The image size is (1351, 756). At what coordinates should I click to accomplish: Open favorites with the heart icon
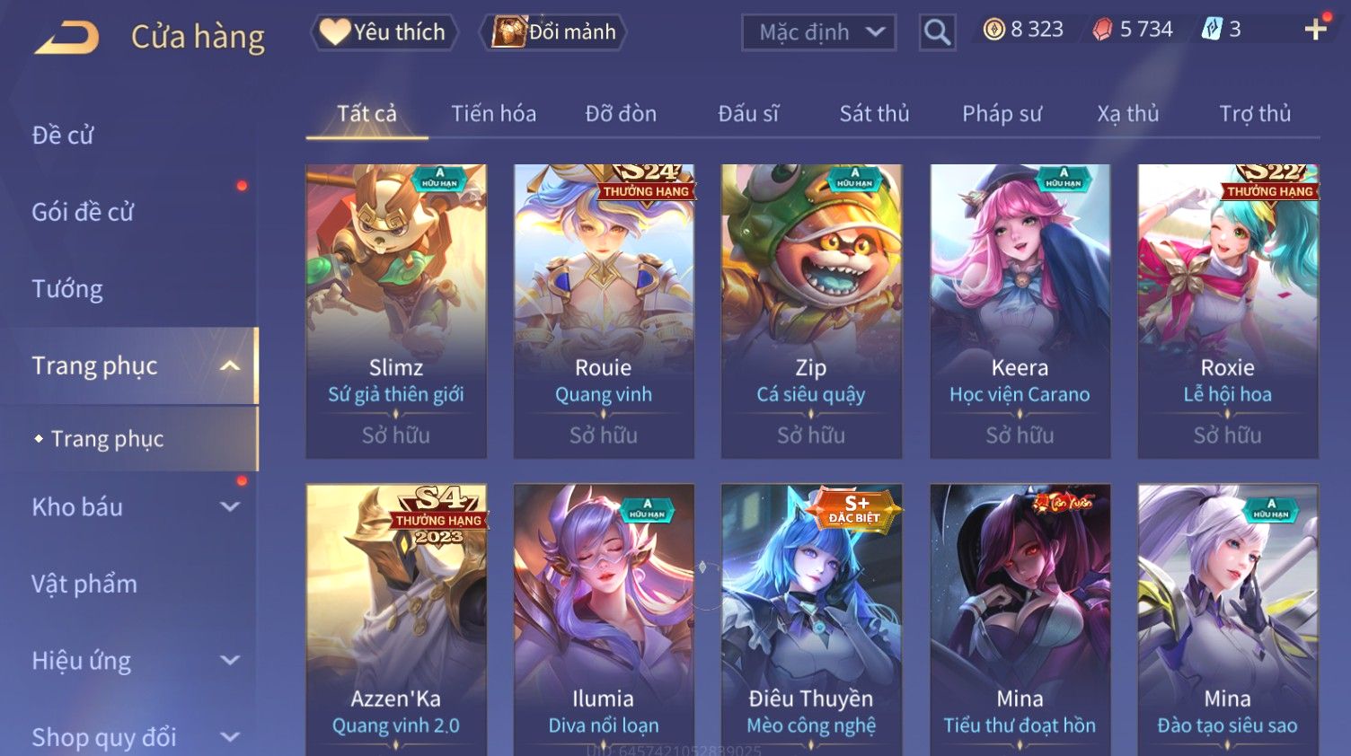point(335,32)
